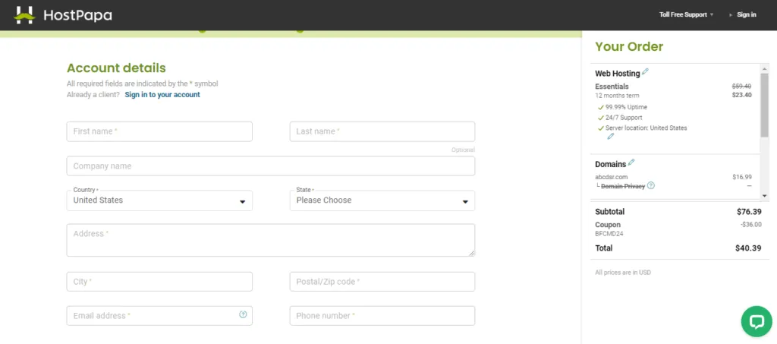
Task: Select the Company name field
Action: pyautogui.click(x=270, y=166)
